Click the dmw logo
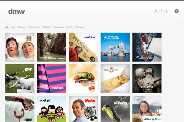Screen dimensions: 184x122 click(x=17, y=12)
